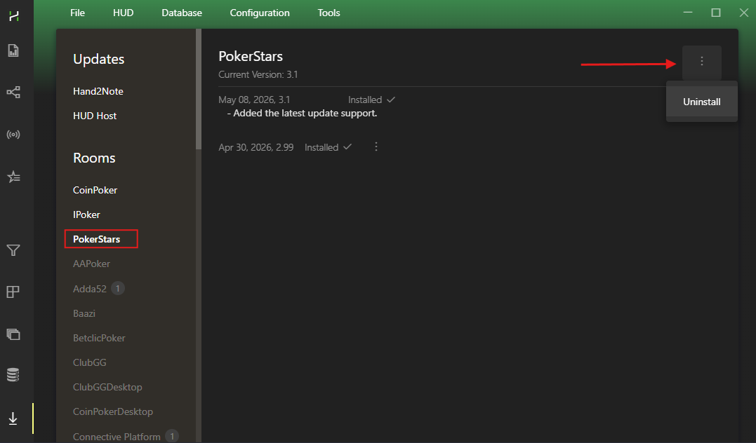
Task: Open the HUD menu
Action: 123,13
